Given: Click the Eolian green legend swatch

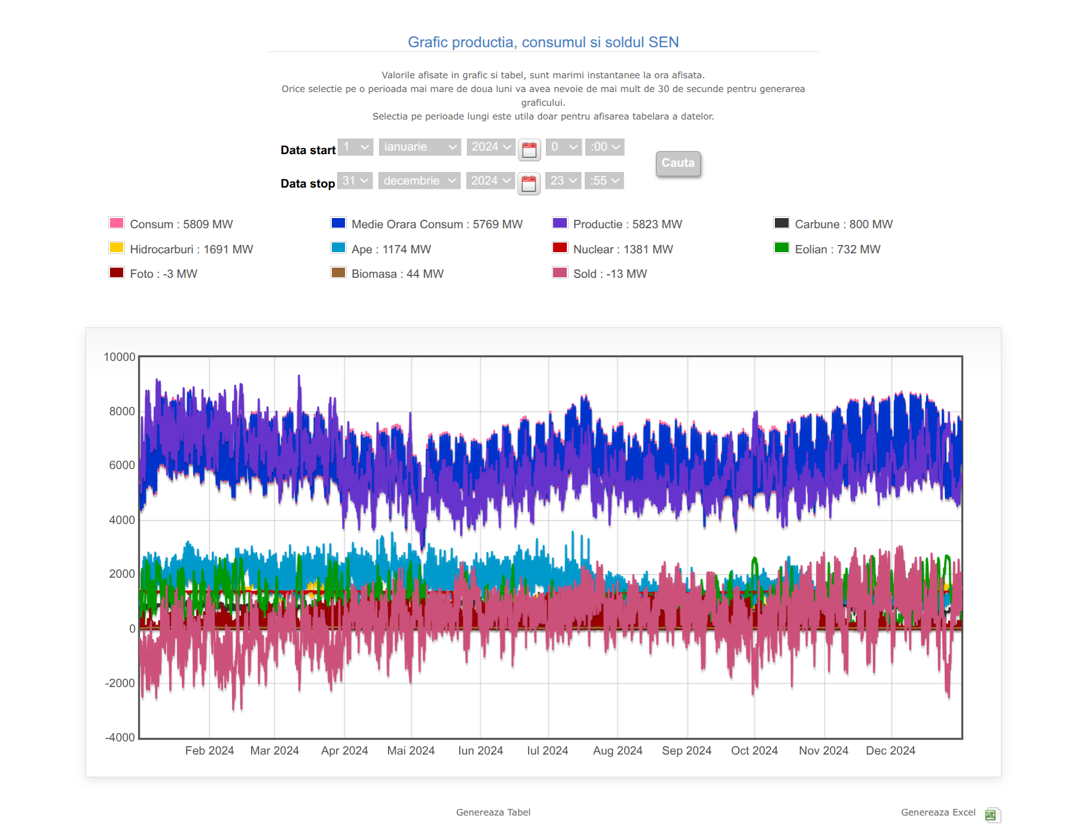Looking at the screenshot, I should coord(781,249).
